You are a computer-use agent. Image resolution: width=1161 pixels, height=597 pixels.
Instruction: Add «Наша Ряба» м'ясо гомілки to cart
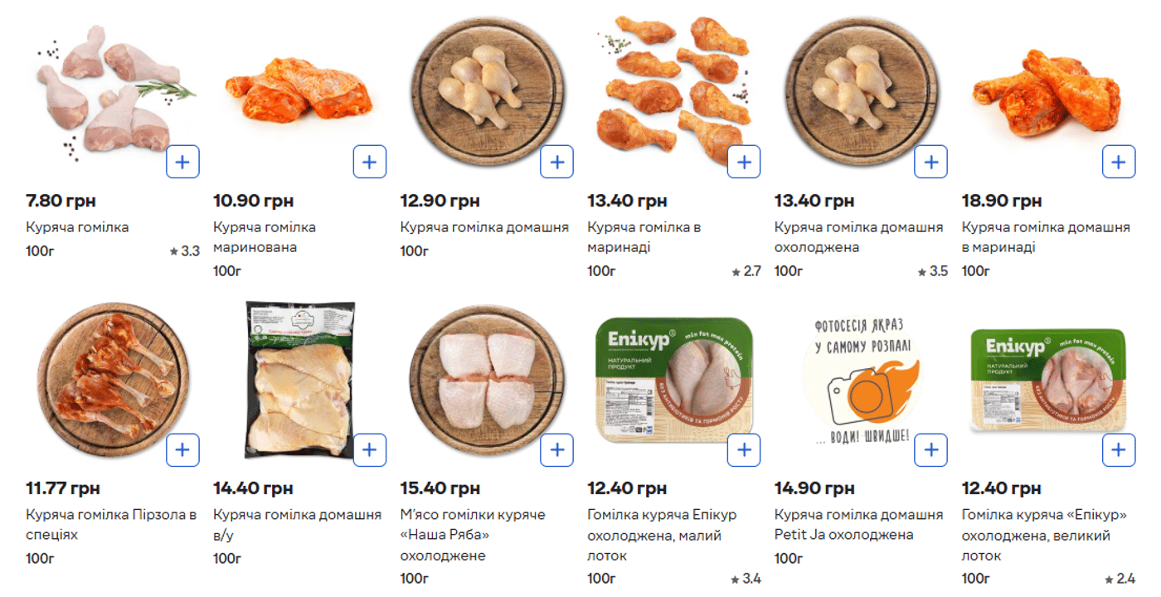(x=557, y=449)
